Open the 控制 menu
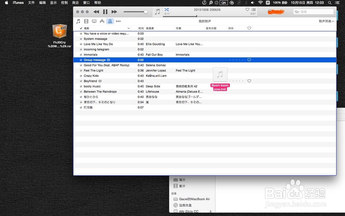Image resolution: width=345 pixels, height=216 pixels. tap(65, 3)
